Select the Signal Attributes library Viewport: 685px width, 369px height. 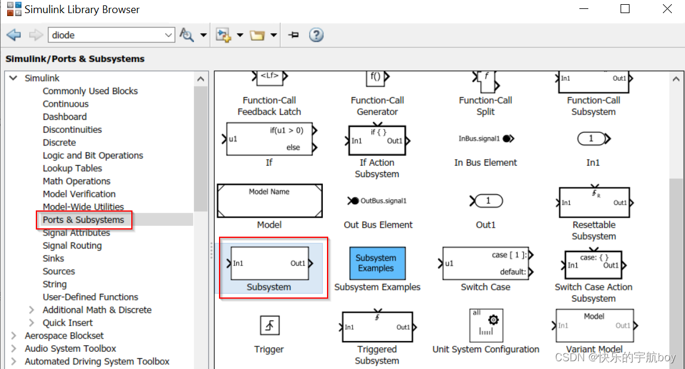tap(76, 232)
